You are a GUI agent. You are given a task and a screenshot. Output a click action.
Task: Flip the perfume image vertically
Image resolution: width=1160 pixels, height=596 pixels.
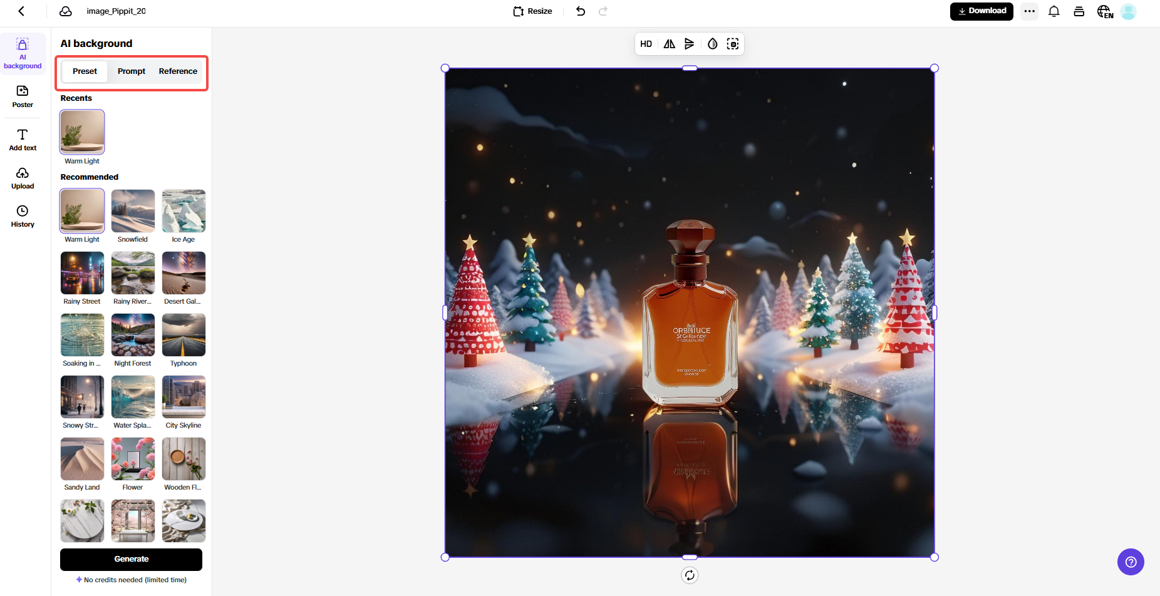pyautogui.click(x=690, y=44)
